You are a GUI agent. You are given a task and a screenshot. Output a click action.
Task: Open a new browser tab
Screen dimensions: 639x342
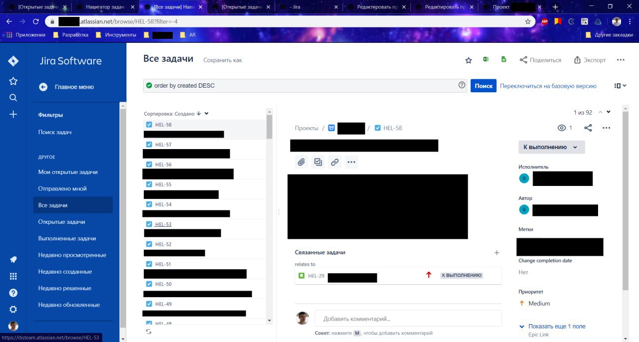tap(555, 7)
